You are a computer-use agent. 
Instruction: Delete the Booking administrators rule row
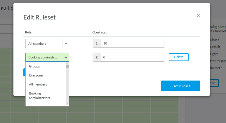point(178,57)
